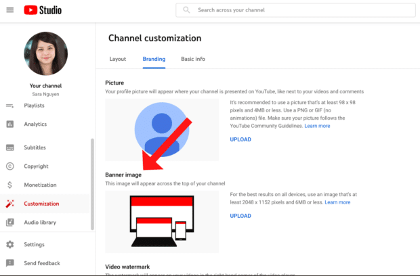Open Learn more link for banner image
420x276 pixels.
[x=337, y=202]
